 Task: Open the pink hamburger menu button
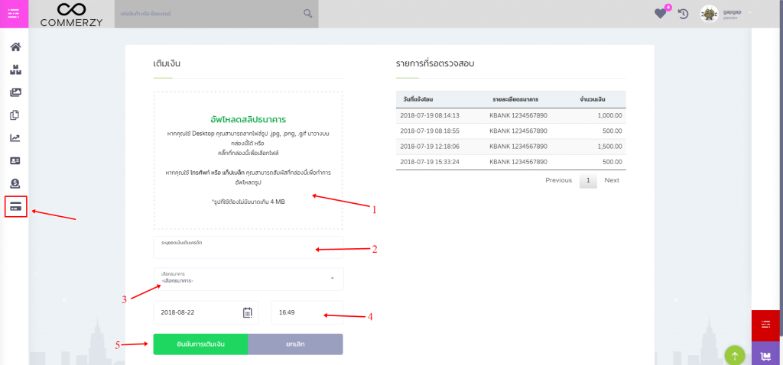14,14
